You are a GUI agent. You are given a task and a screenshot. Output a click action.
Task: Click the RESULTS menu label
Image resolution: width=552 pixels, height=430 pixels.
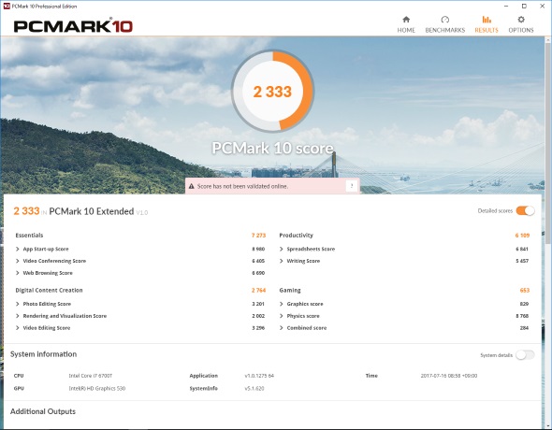coord(487,30)
